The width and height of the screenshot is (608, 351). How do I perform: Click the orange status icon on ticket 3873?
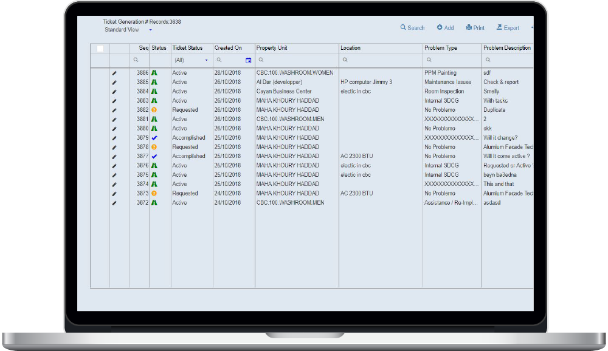click(154, 193)
